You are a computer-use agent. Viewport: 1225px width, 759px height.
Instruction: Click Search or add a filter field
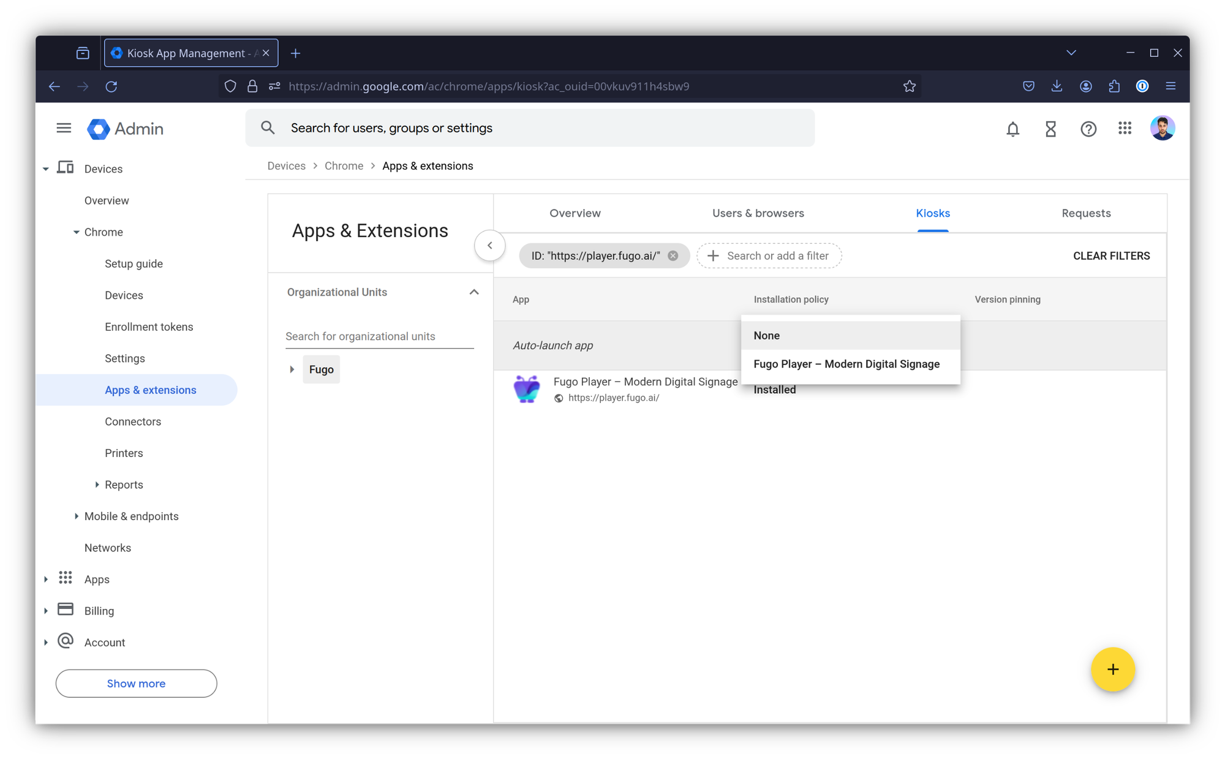point(769,256)
